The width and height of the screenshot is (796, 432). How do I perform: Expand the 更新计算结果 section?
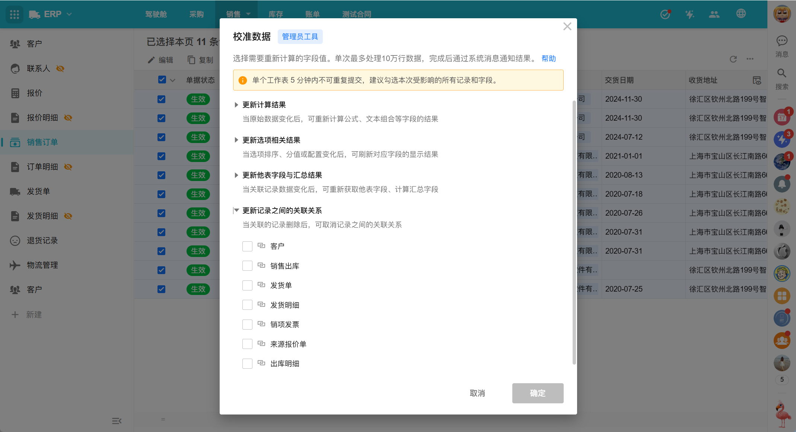click(236, 105)
